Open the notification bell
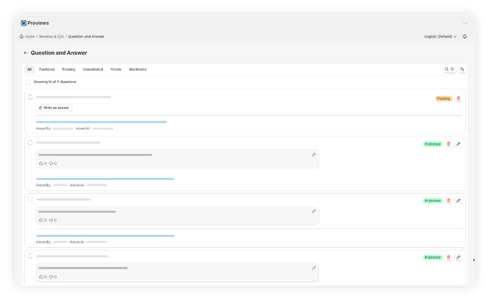 (x=465, y=37)
